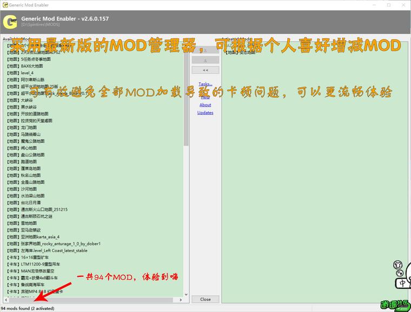Select mod 亚洲地图karta_asia_4
The width and height of the screenshot is (411, 312).
coord(34,237)
